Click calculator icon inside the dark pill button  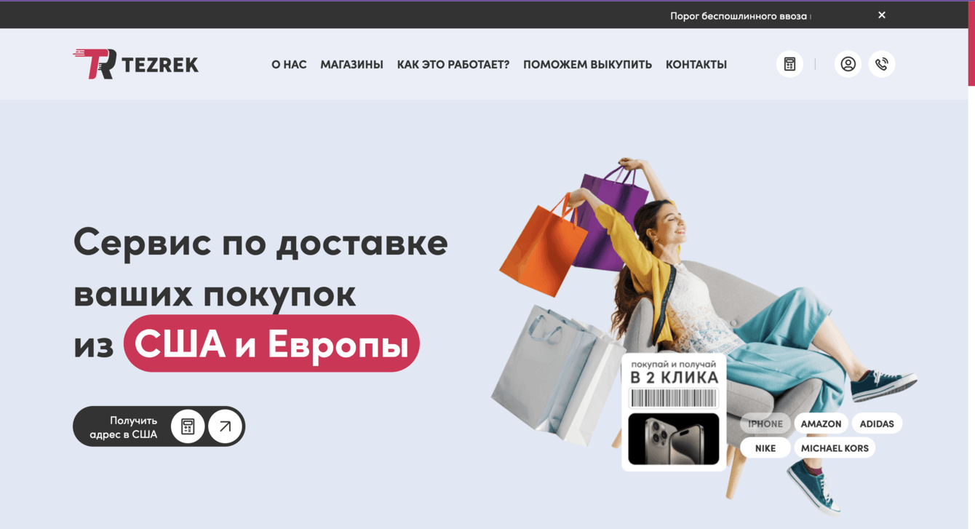188,426
